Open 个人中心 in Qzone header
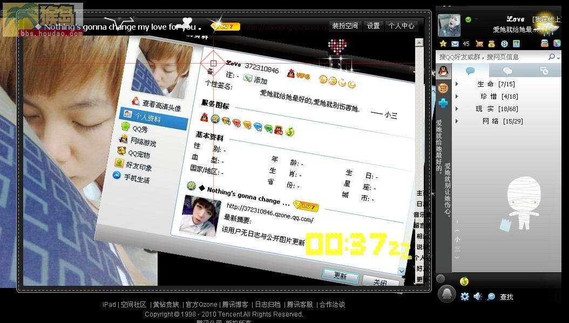Image resolution: width=569 pixels, height=323 pixels. [x=401, y=26]
